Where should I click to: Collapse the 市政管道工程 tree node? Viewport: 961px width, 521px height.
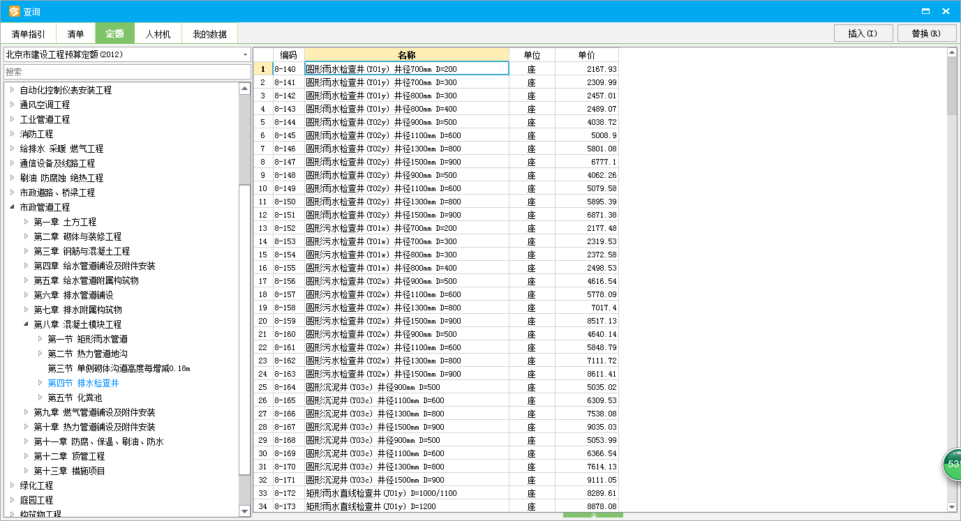[12, 207]
